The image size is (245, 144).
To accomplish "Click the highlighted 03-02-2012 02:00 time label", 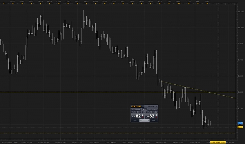I will 218,142.
